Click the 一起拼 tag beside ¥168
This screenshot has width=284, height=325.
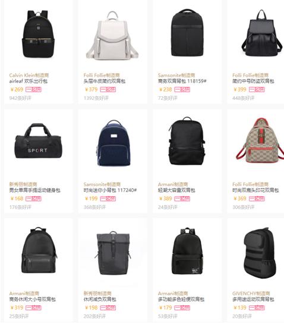click(x=34, y=198)
